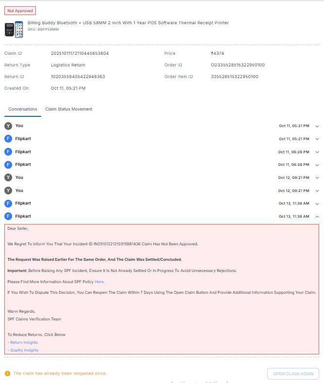Open the SPF Policy Here link
The image size is (324, 383).
(x=99, y=282)
